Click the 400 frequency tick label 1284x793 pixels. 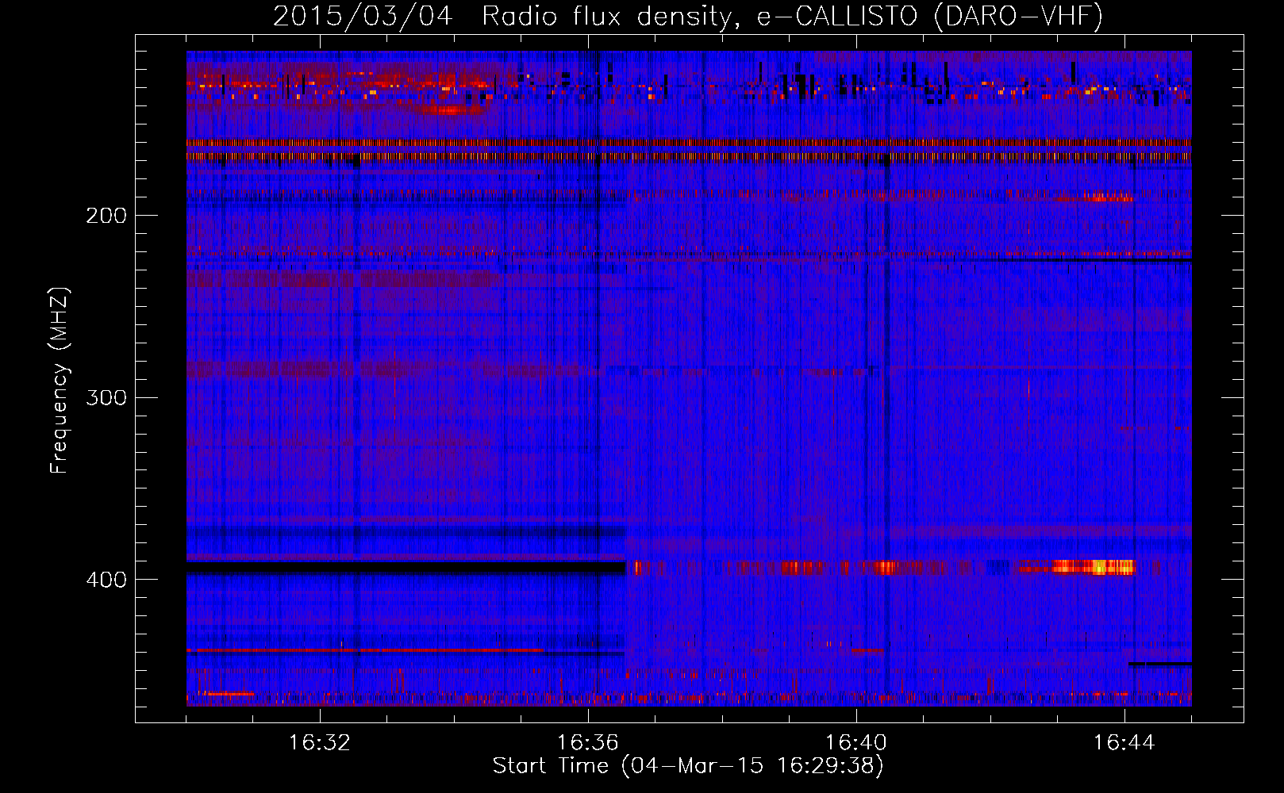[x=106, y=580]
